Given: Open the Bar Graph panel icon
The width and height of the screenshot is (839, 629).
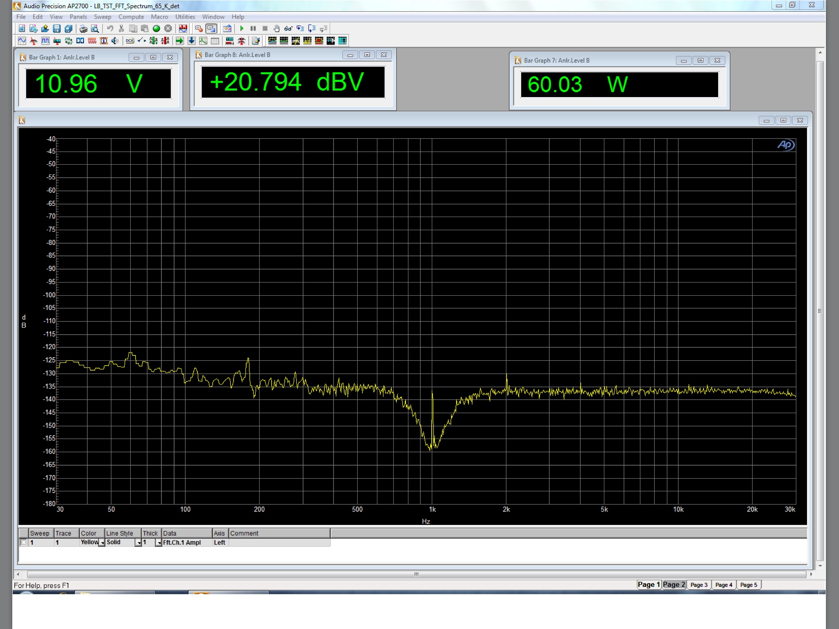Looking at the screenshot, I should tap(229, 41).
